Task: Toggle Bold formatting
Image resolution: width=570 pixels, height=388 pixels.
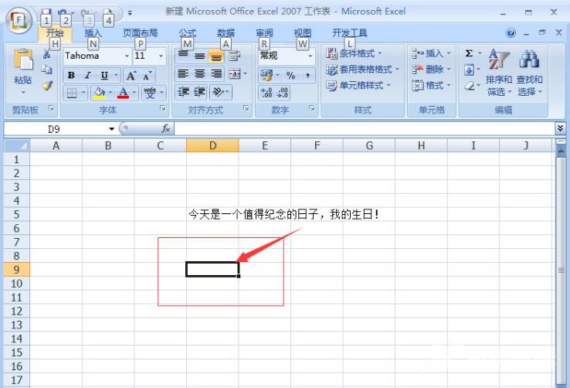Action: (71, 76)
